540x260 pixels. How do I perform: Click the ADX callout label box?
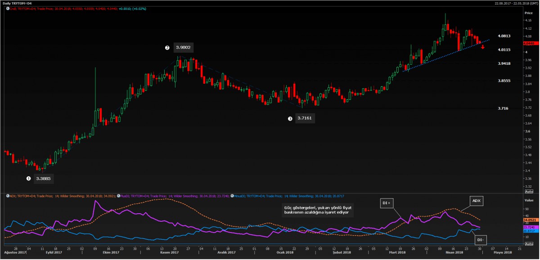(477, 201)
